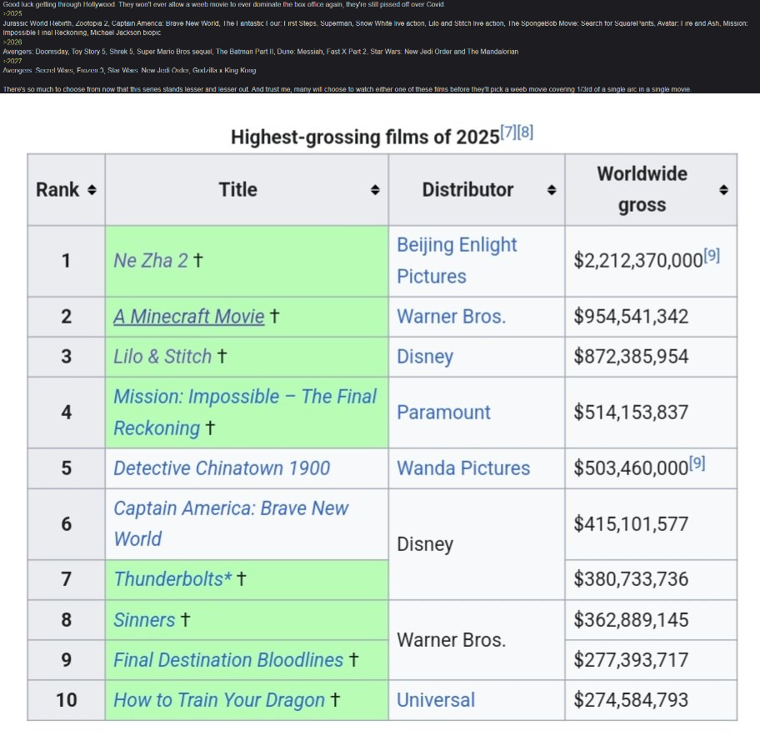
Task: Open the Sinners film link
Action: (x=144, y=619)
